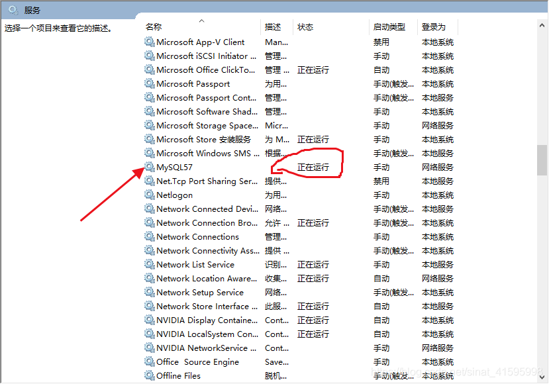
Task: Click the gear icon of Microsoft Windows SMS
Action: tap(150, 153)
